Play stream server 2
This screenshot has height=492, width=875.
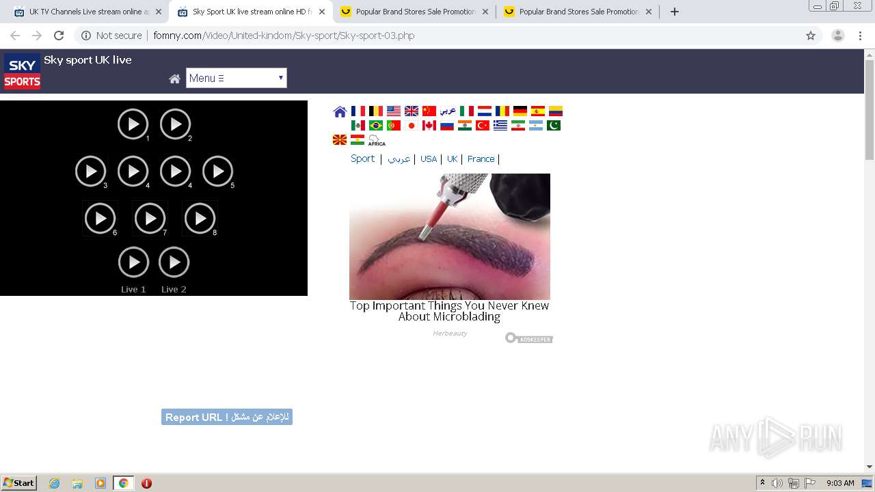point(176,124)
